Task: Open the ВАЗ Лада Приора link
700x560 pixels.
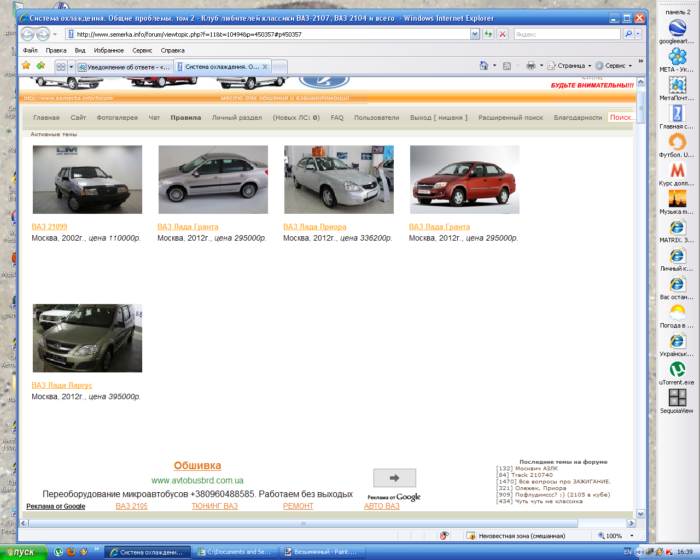Action: (314, 226)
